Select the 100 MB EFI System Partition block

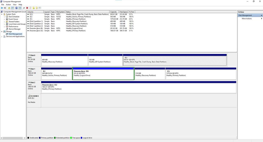105,60
